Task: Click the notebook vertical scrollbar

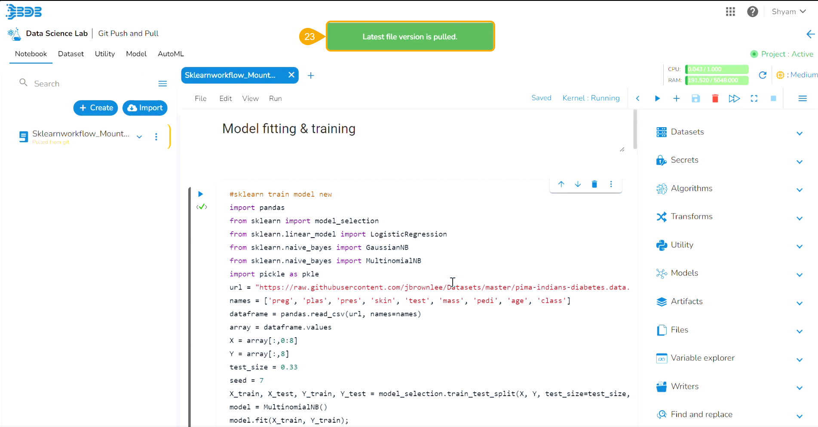Action: click(x=635, y=129)
